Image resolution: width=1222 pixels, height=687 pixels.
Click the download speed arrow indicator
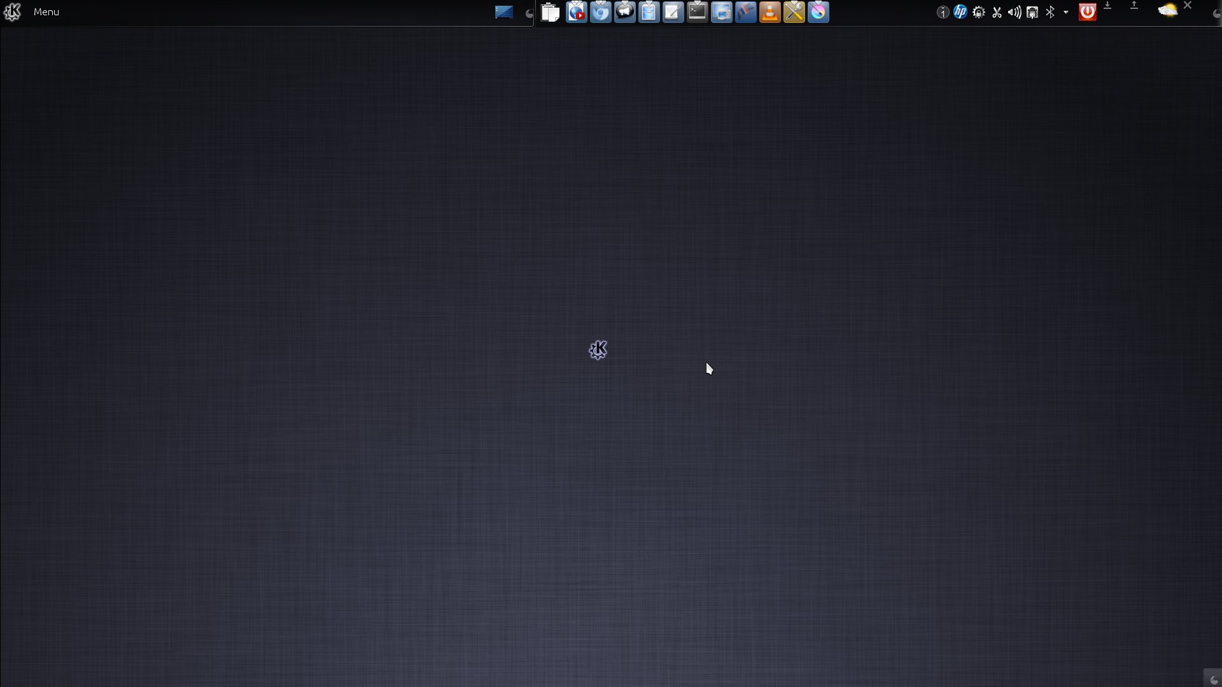tap(1107, 5)
